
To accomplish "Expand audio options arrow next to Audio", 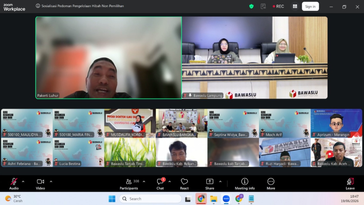I will 23,181.
